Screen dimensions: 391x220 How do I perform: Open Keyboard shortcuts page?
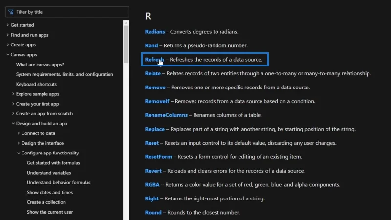pos(36,84)
